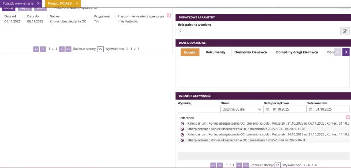Click the Wyszukaj search field

point(199,109)
